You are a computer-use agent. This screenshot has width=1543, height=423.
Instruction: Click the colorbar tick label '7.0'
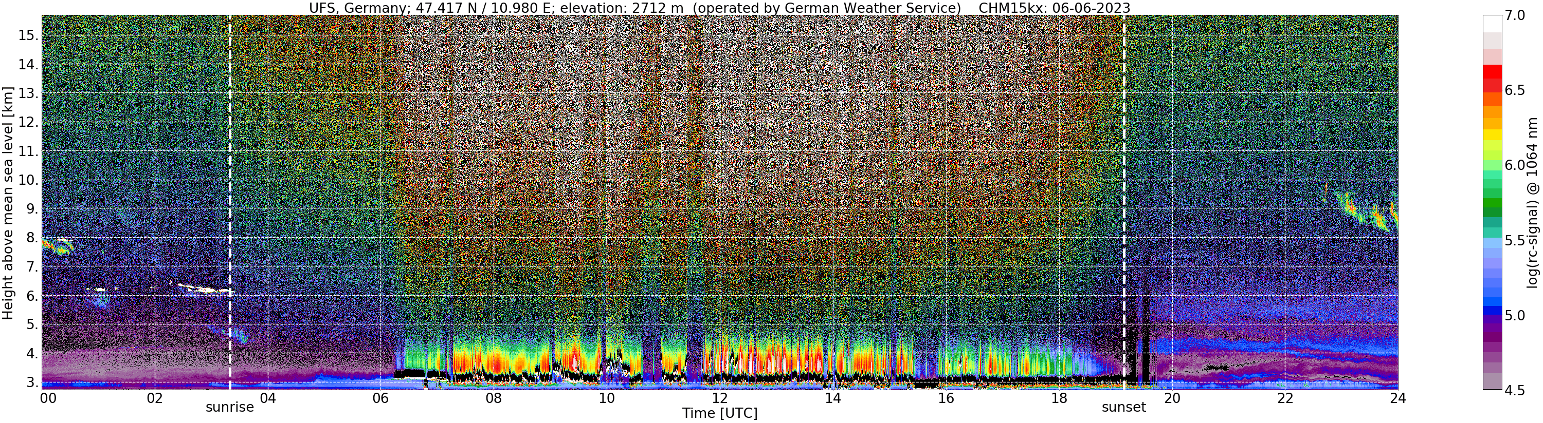pyautogui.click(x=1515, y=15)
